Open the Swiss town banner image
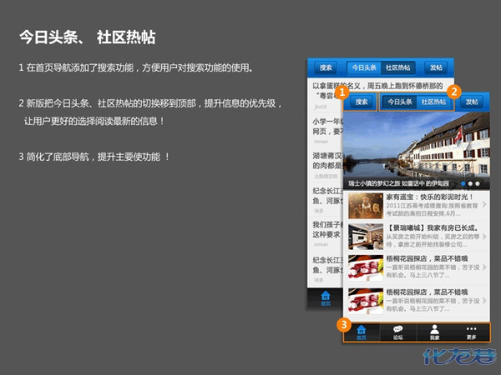This screenshot has height=375, width=501. (x=415, y=146)
